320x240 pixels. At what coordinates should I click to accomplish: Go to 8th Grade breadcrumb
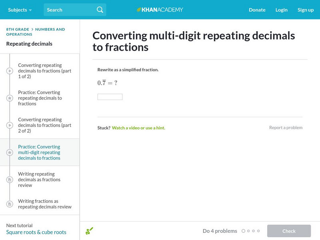[x=18, y=29]
